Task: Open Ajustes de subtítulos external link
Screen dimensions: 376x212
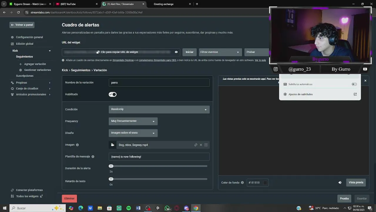Action: (355, 94)
